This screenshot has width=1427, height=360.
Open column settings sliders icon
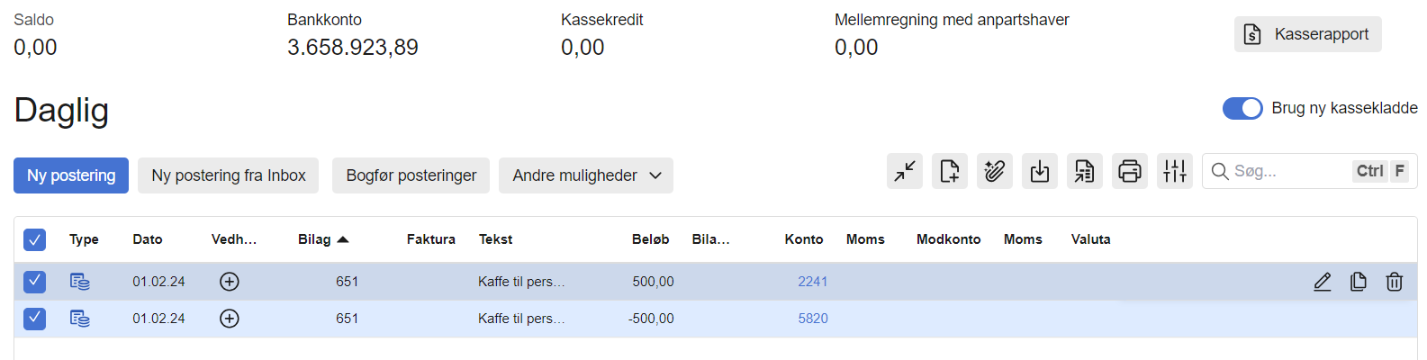click(1175, 171)
